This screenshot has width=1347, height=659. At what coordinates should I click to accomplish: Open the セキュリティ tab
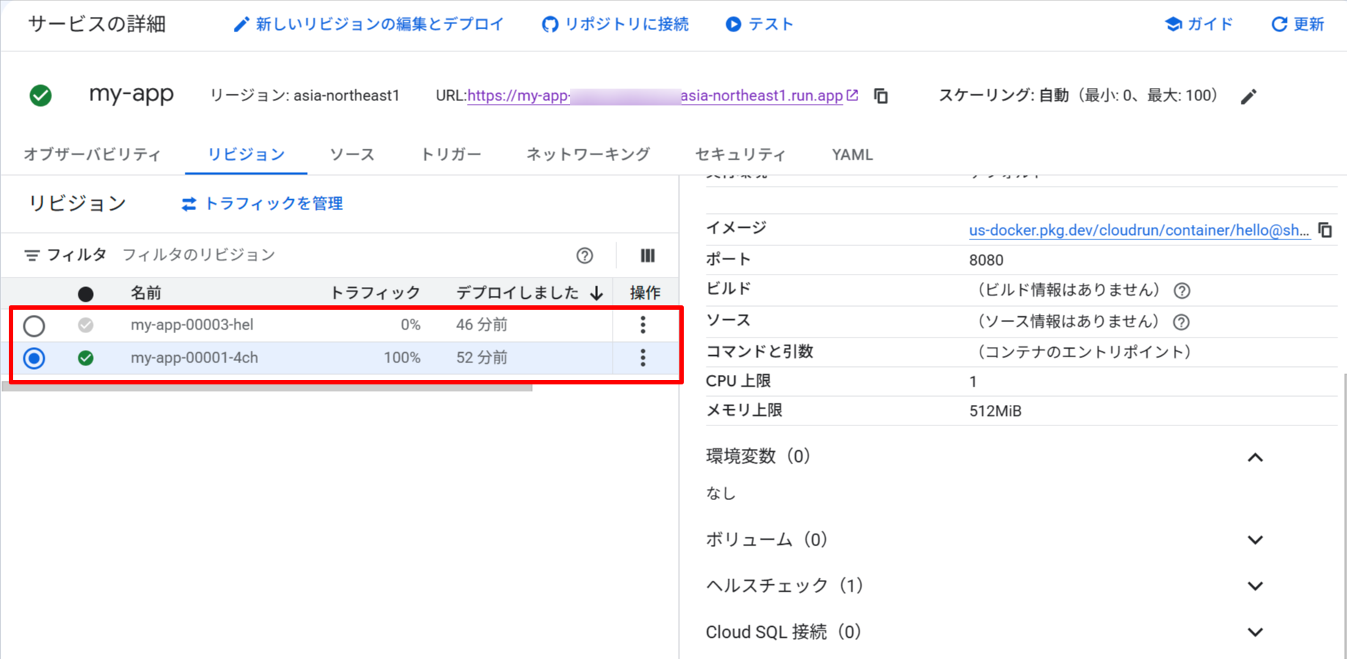pos(740,154)
